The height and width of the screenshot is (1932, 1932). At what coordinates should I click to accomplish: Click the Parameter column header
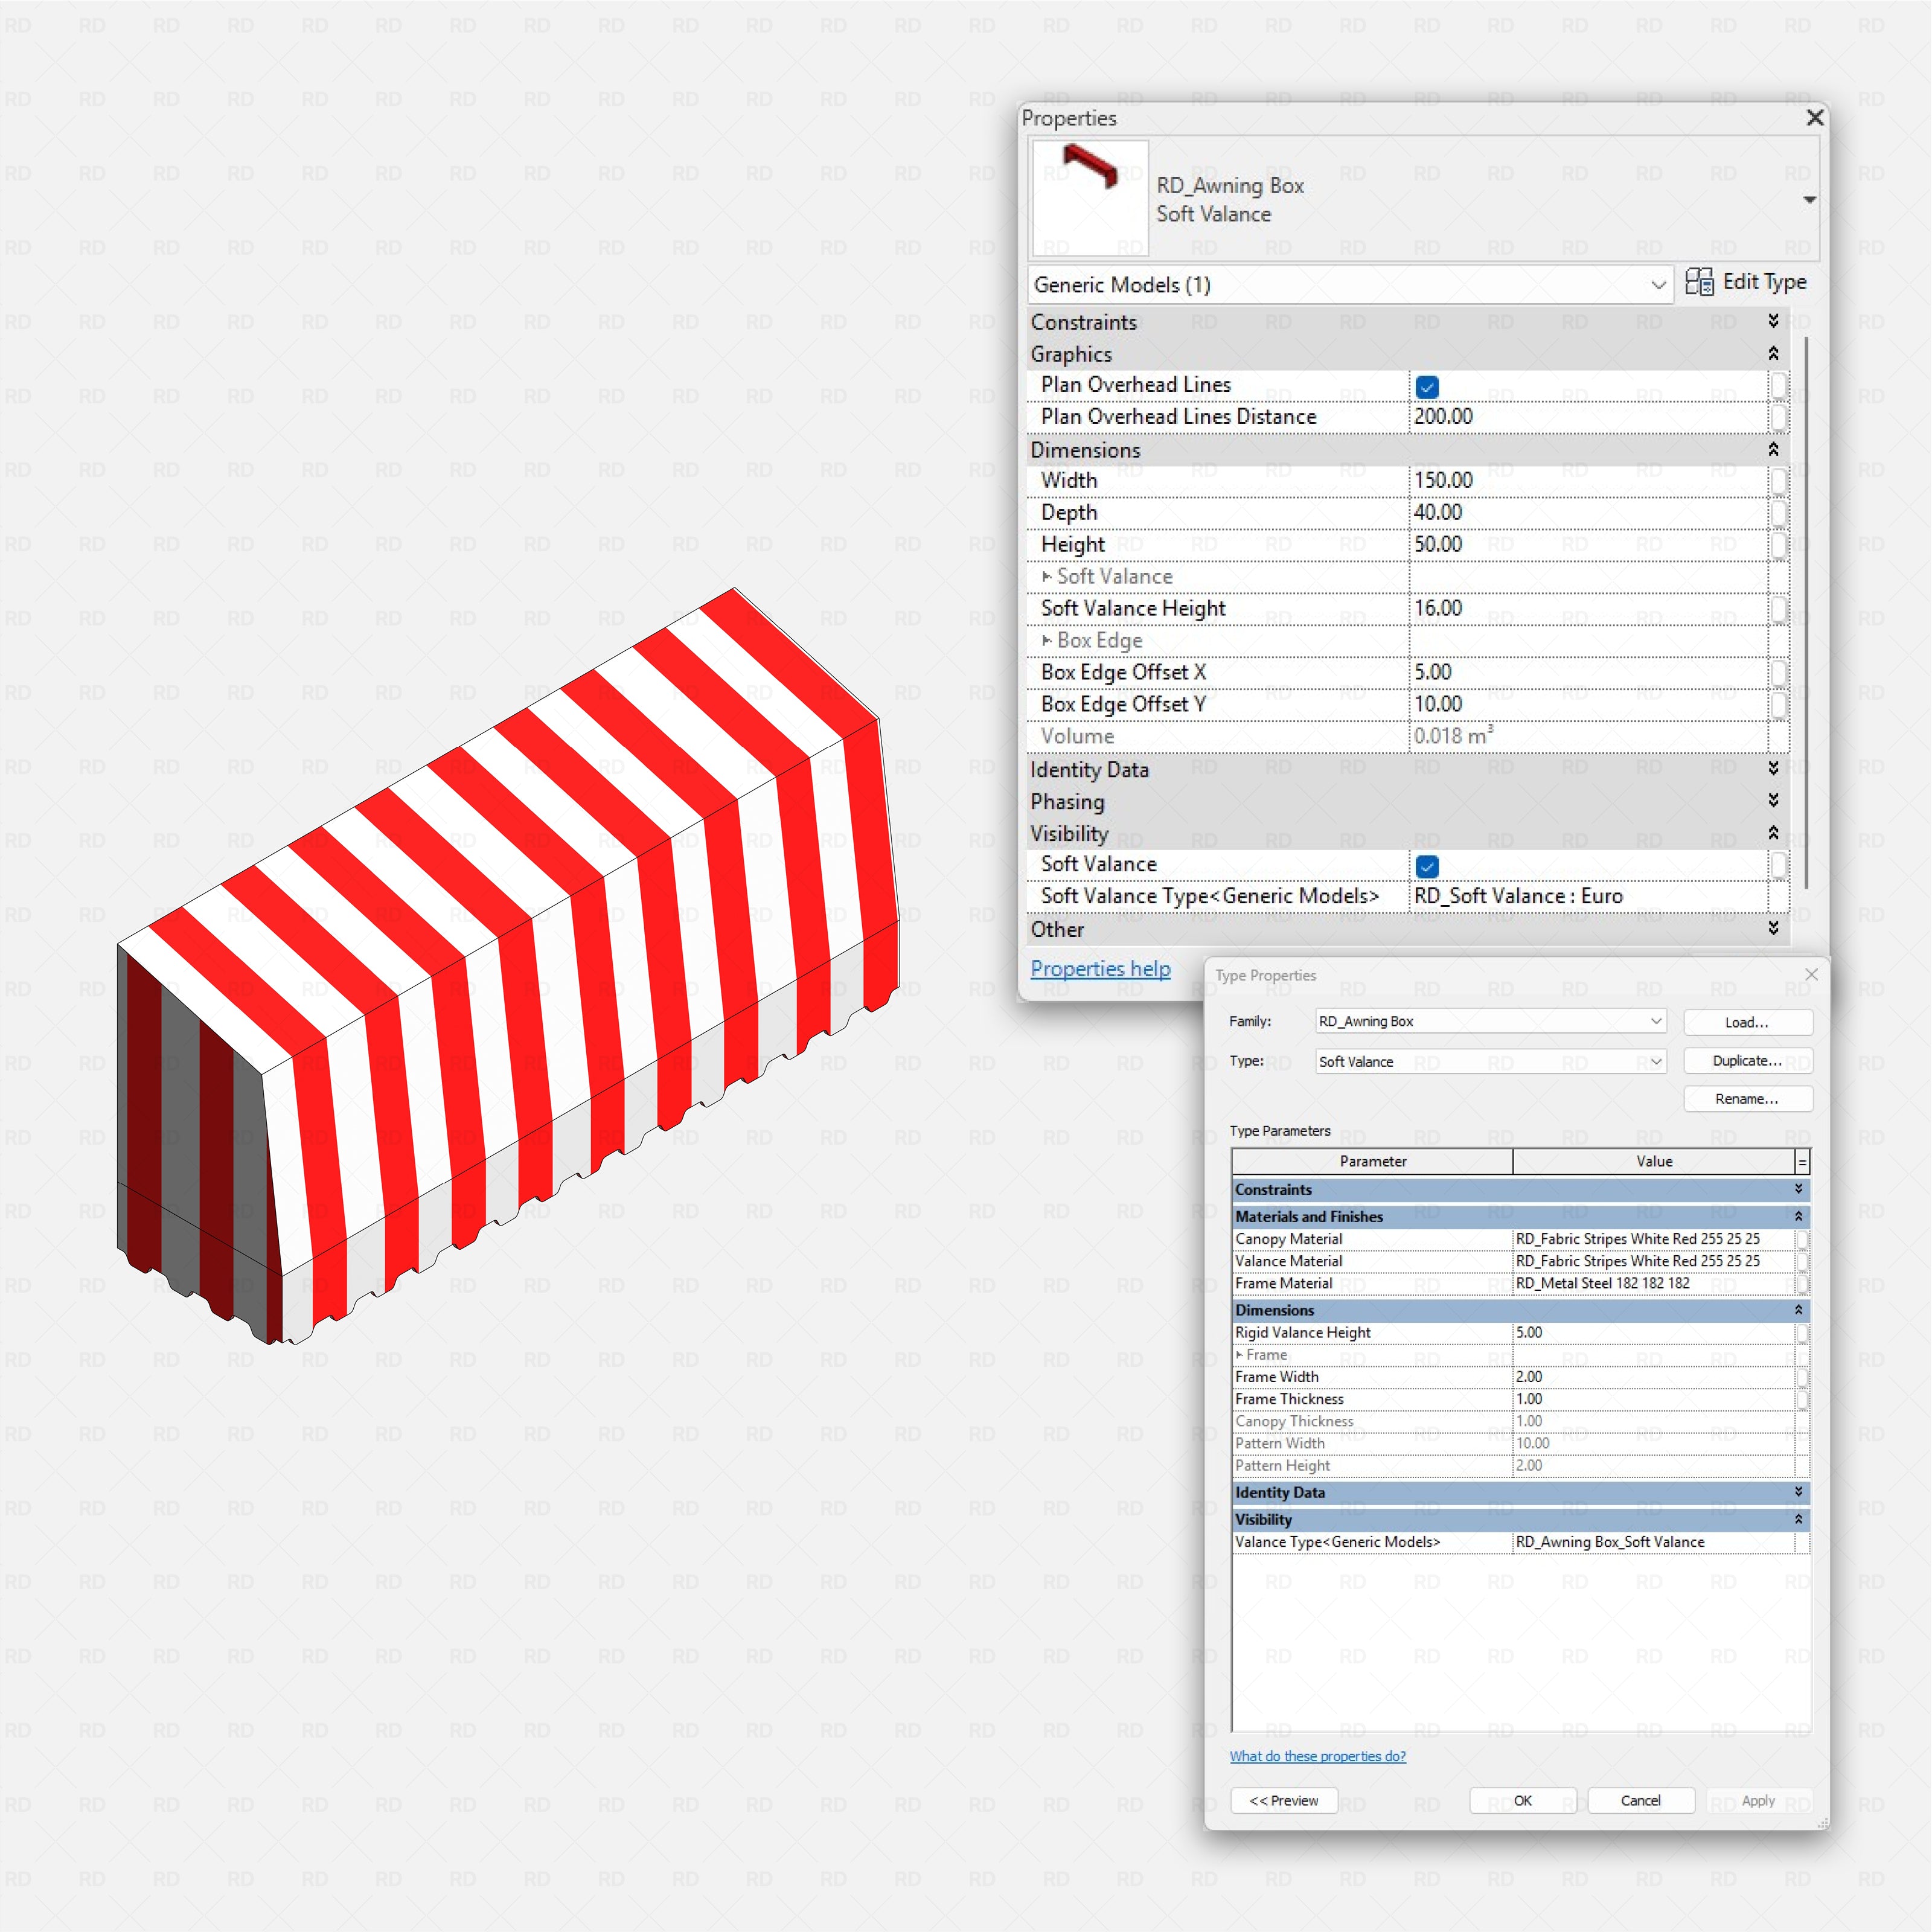tap(1372, 1161)
